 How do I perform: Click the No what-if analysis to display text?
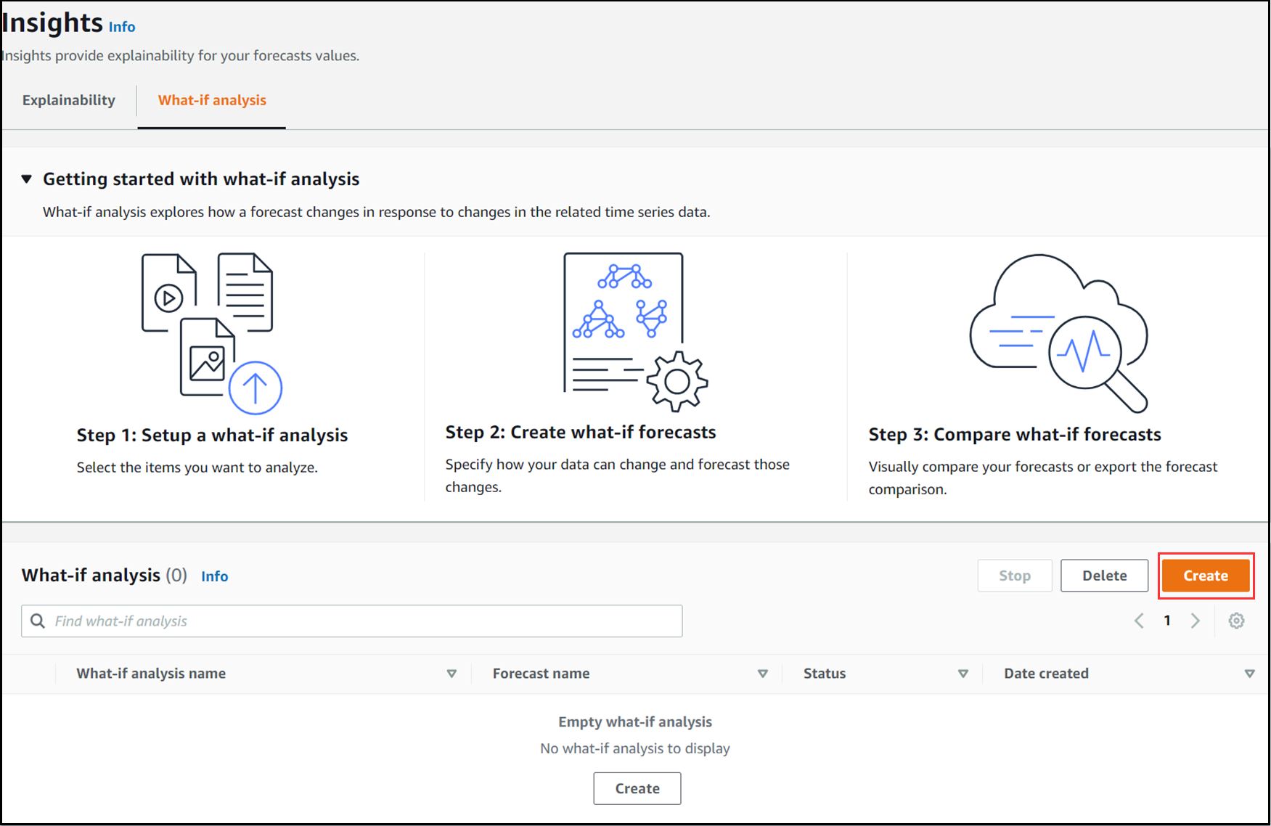(x=635, y=748)
